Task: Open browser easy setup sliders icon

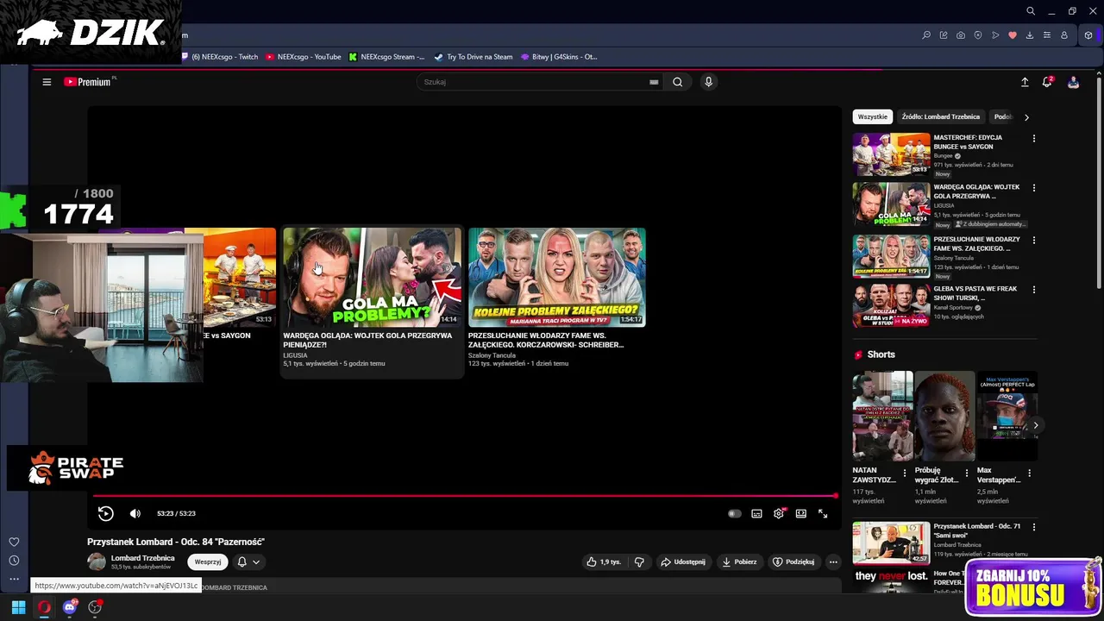Action: 1047,35
